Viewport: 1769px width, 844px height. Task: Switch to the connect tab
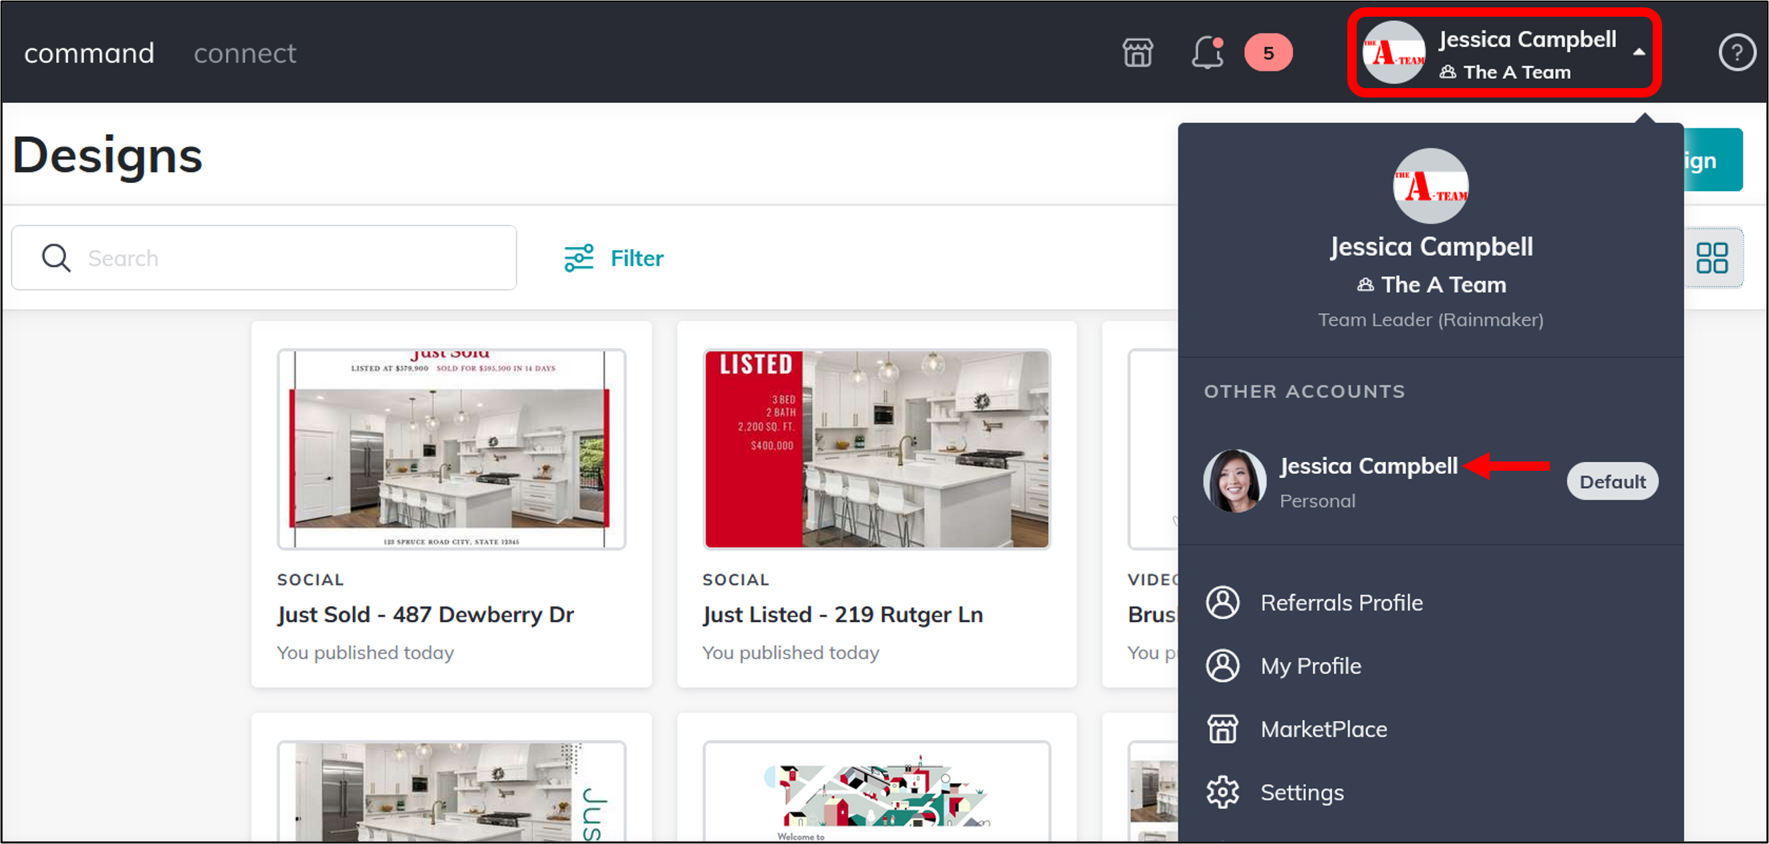click(x=245, y=53)
